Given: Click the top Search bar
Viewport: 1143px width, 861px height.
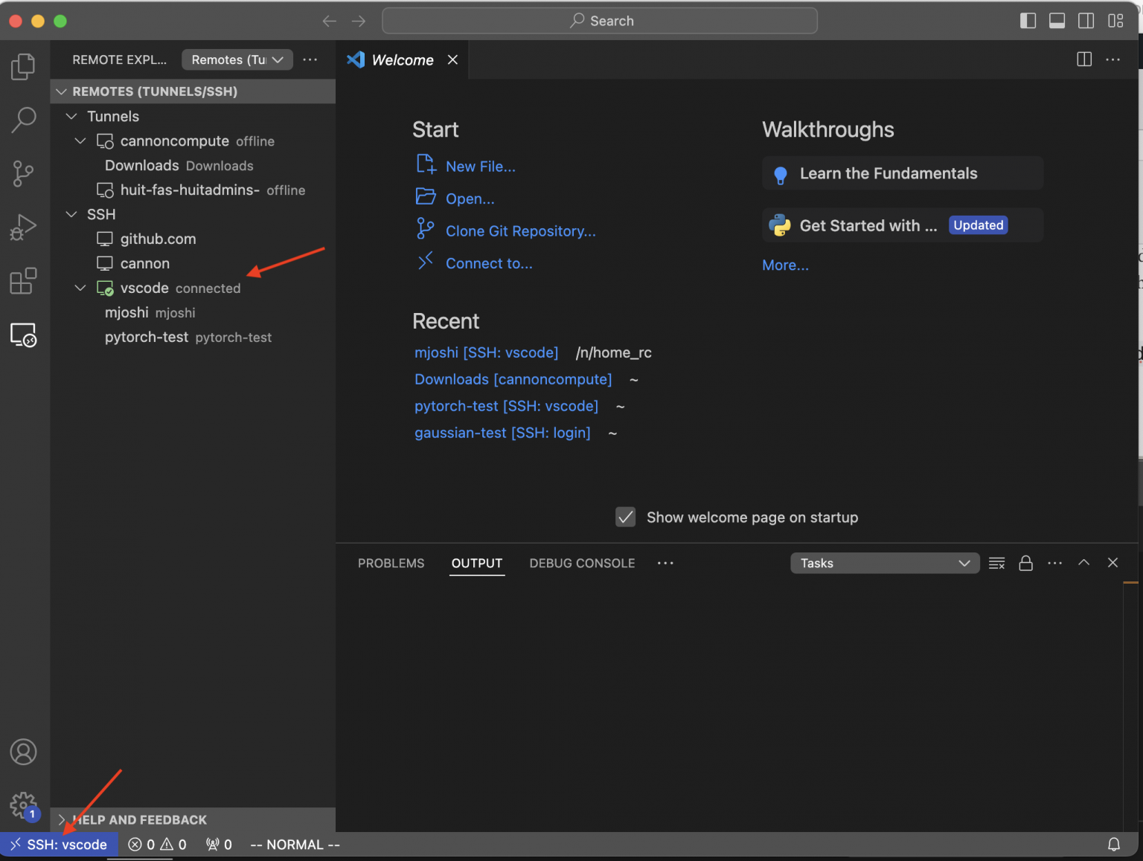Looking at the screenshot, I should tap(600, 20).
